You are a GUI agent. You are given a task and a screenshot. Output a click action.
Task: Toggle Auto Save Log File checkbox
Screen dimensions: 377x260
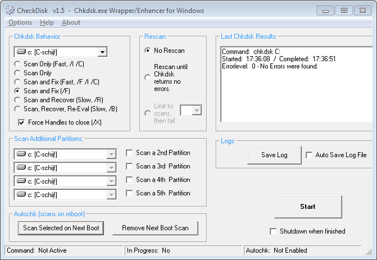coord(309,155)
